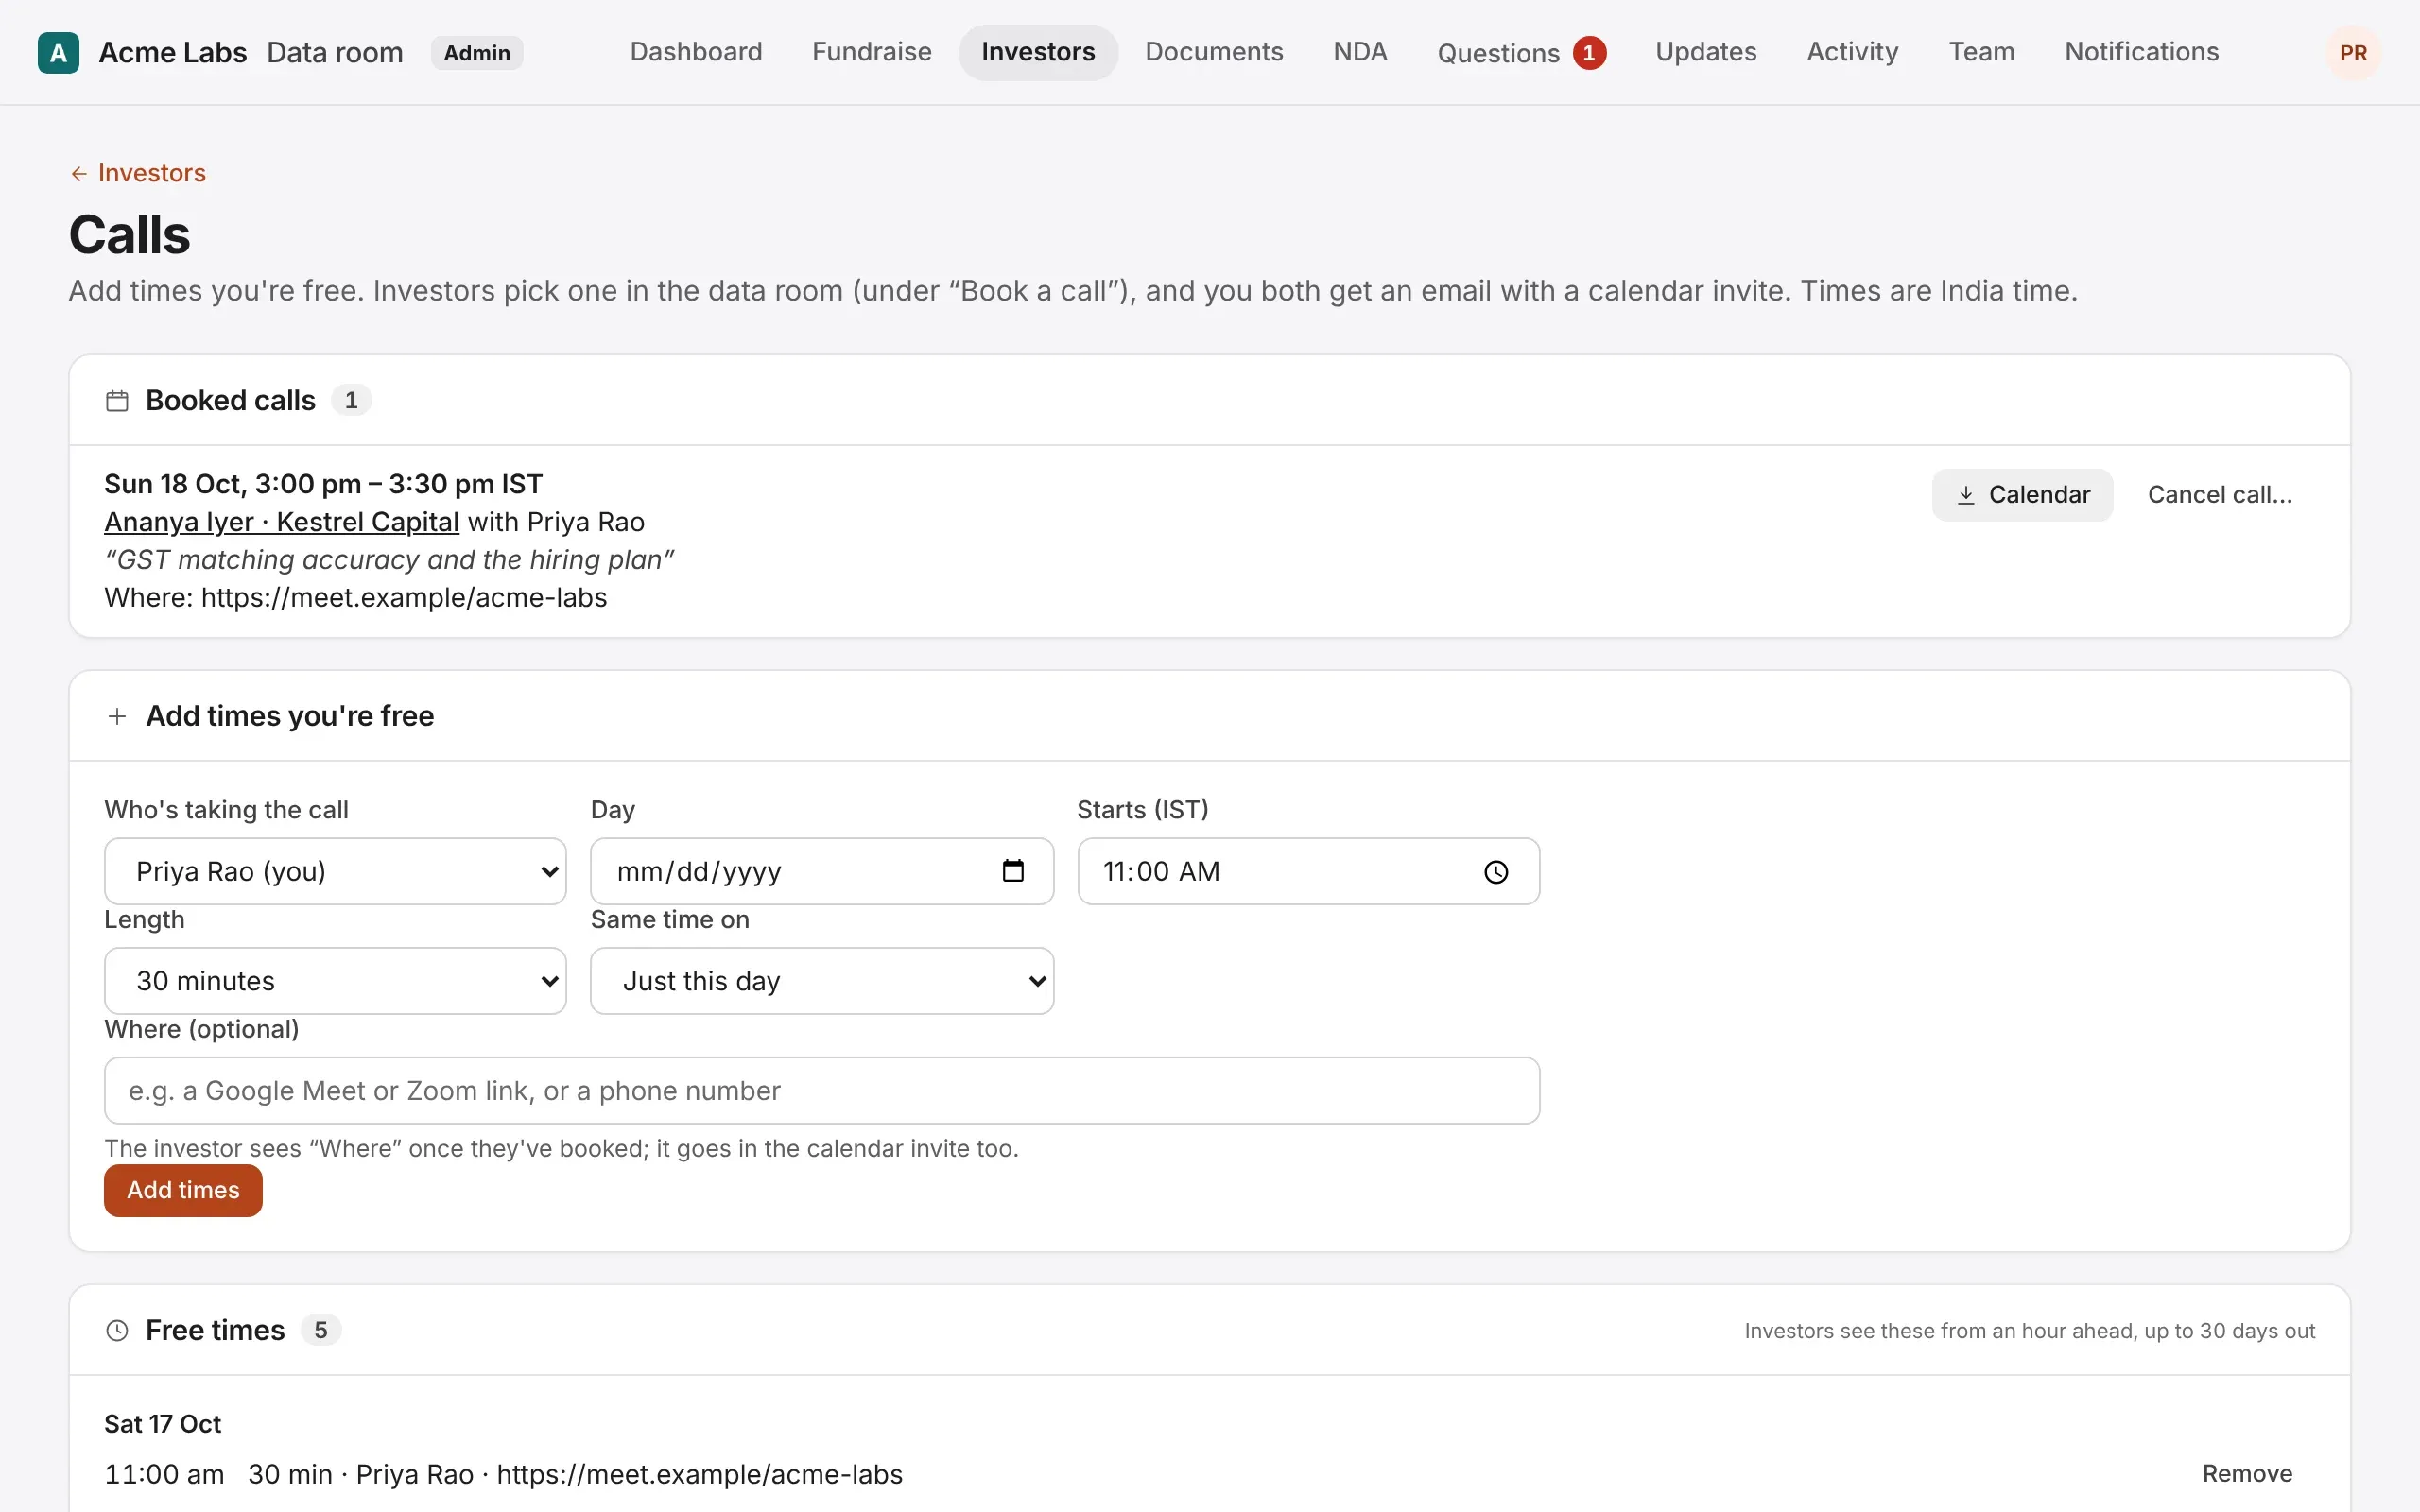Click 'Where: https://meet.example/acme-labs' in booked call
This screenshot has height=1512, width=2420.
pos(356,598)
